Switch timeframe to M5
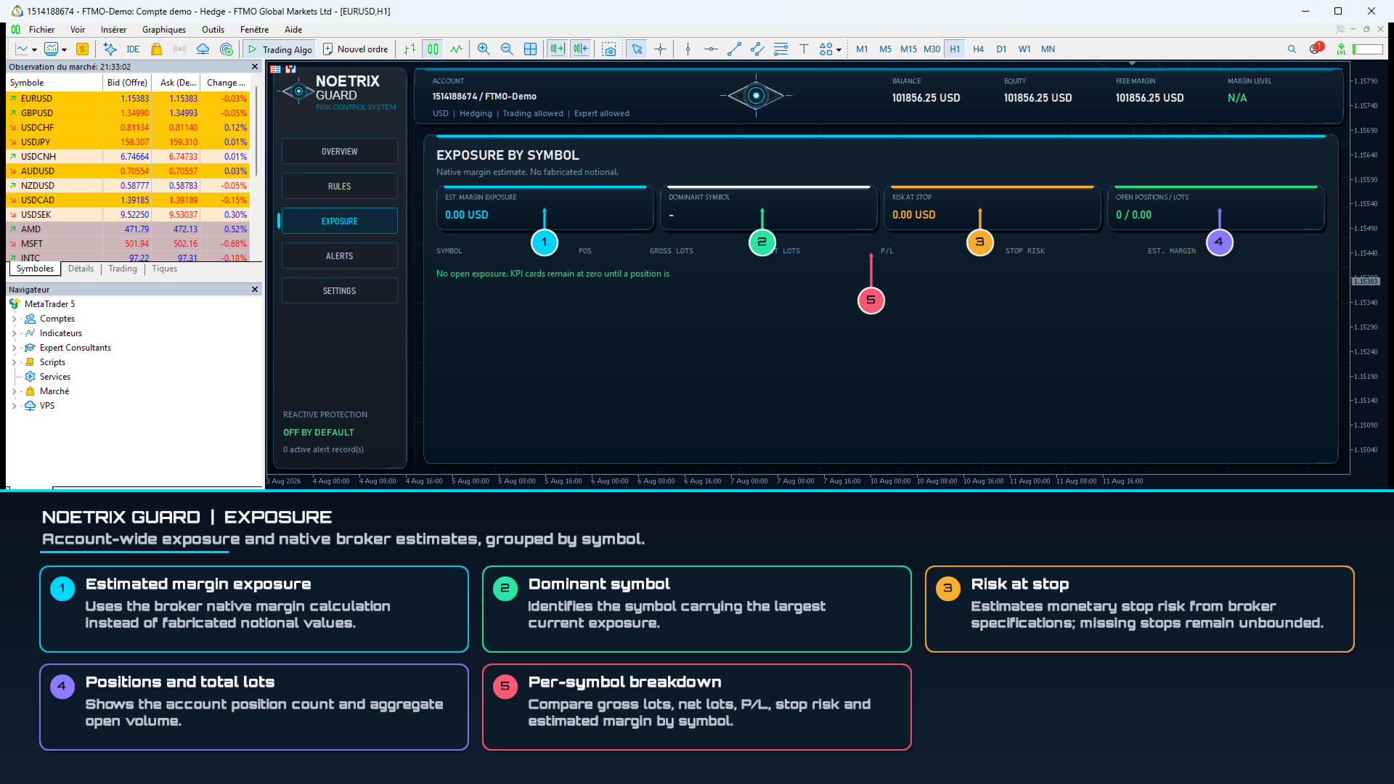The height and width of the screenshot is (784, 1394). point(885,49)
